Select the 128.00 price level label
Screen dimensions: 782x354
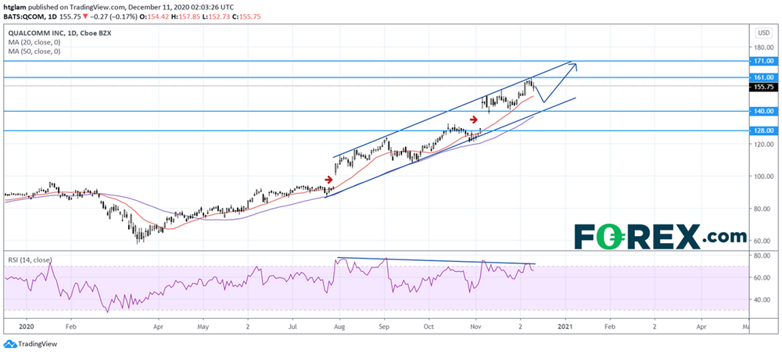click(x=763, y=131)
